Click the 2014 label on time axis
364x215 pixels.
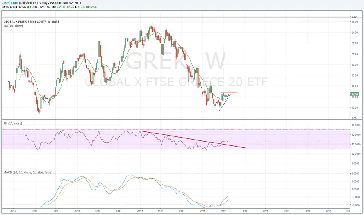tap(140, 211)
